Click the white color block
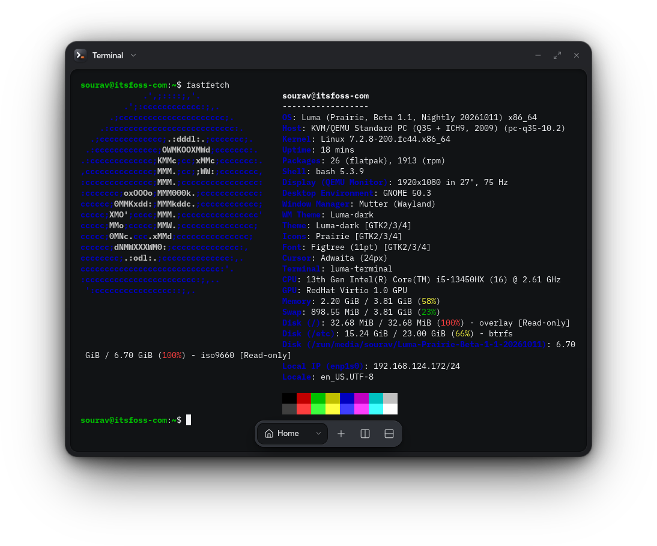 point(390,410)
